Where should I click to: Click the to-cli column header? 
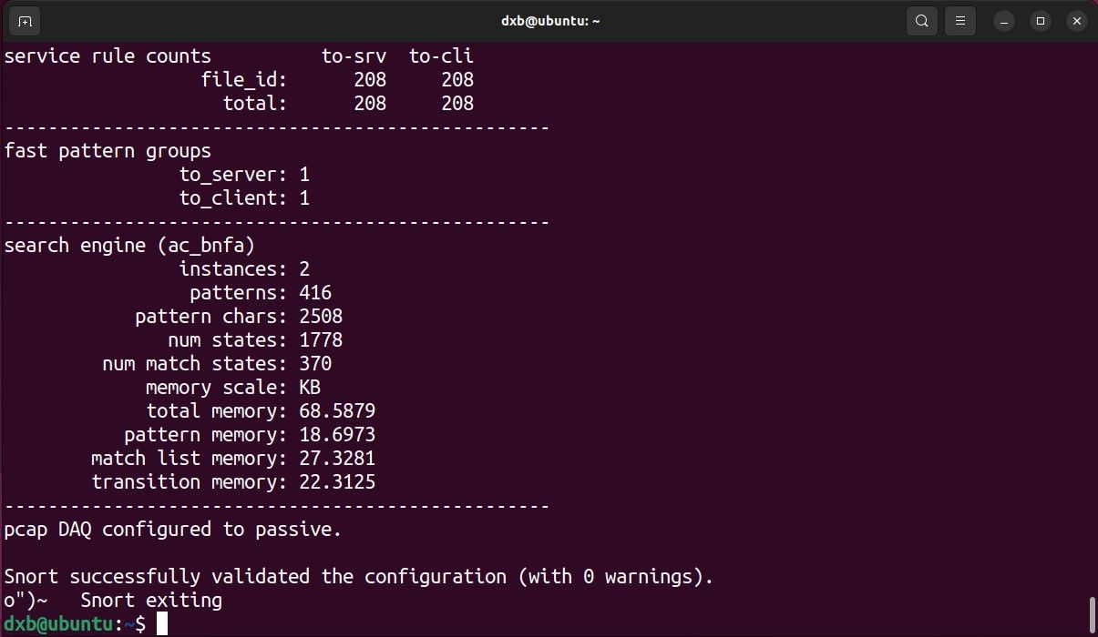click(x=441, y=56)
